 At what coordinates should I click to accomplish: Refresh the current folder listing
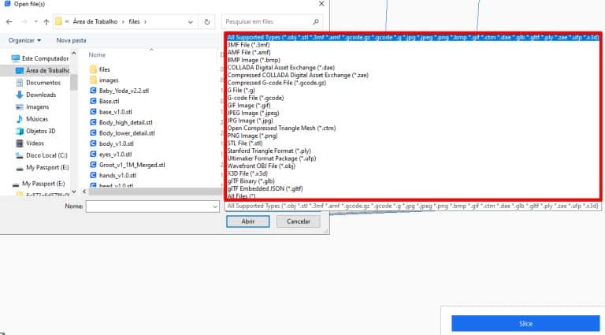206,21
